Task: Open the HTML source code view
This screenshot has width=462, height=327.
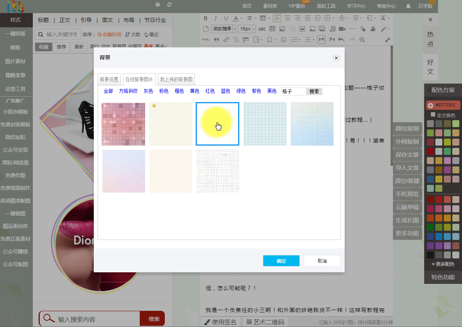Action: click(x=206, y=39)
